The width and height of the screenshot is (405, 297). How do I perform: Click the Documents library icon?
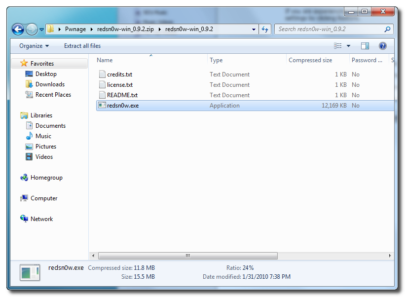point(29,125)
